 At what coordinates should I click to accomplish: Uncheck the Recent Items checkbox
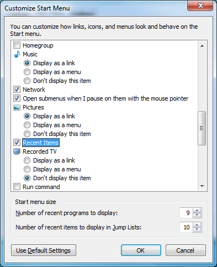[17, 143]
